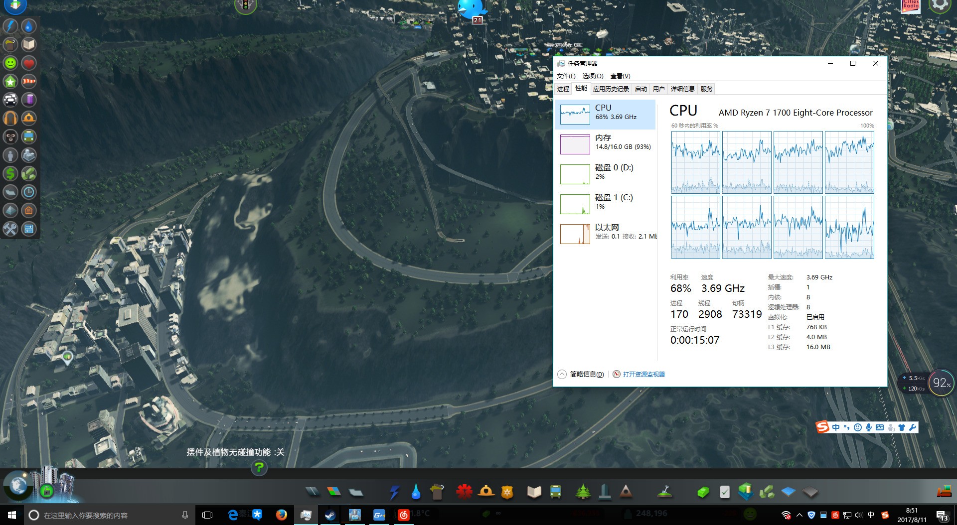Switch to the 服务 tab
Viewport: 957px width, 525px height.
[706, 89]
